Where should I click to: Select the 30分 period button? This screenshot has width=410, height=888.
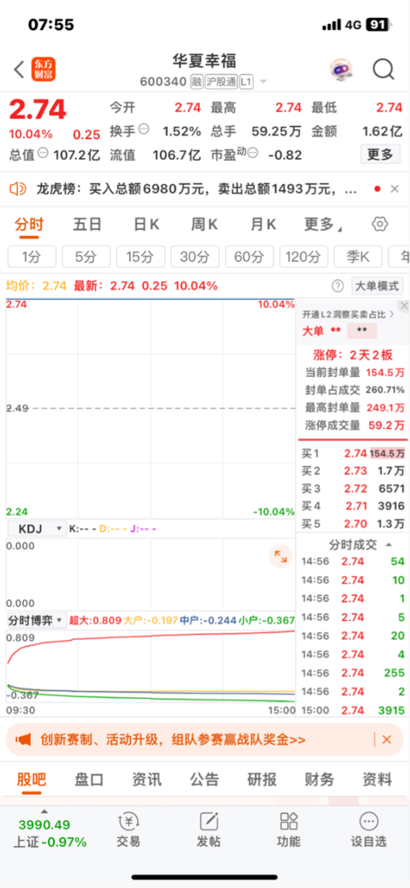pos(195,257)
